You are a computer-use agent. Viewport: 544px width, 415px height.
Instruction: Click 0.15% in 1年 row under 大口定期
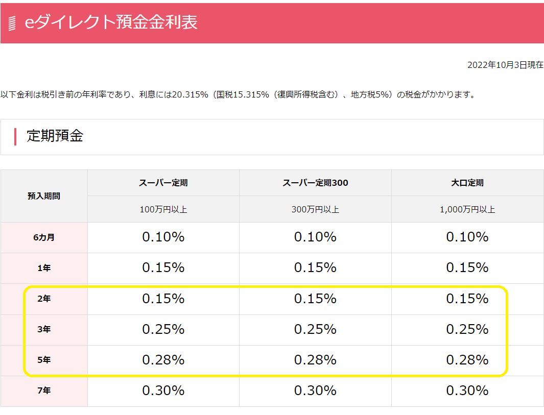tap(467, 267)
